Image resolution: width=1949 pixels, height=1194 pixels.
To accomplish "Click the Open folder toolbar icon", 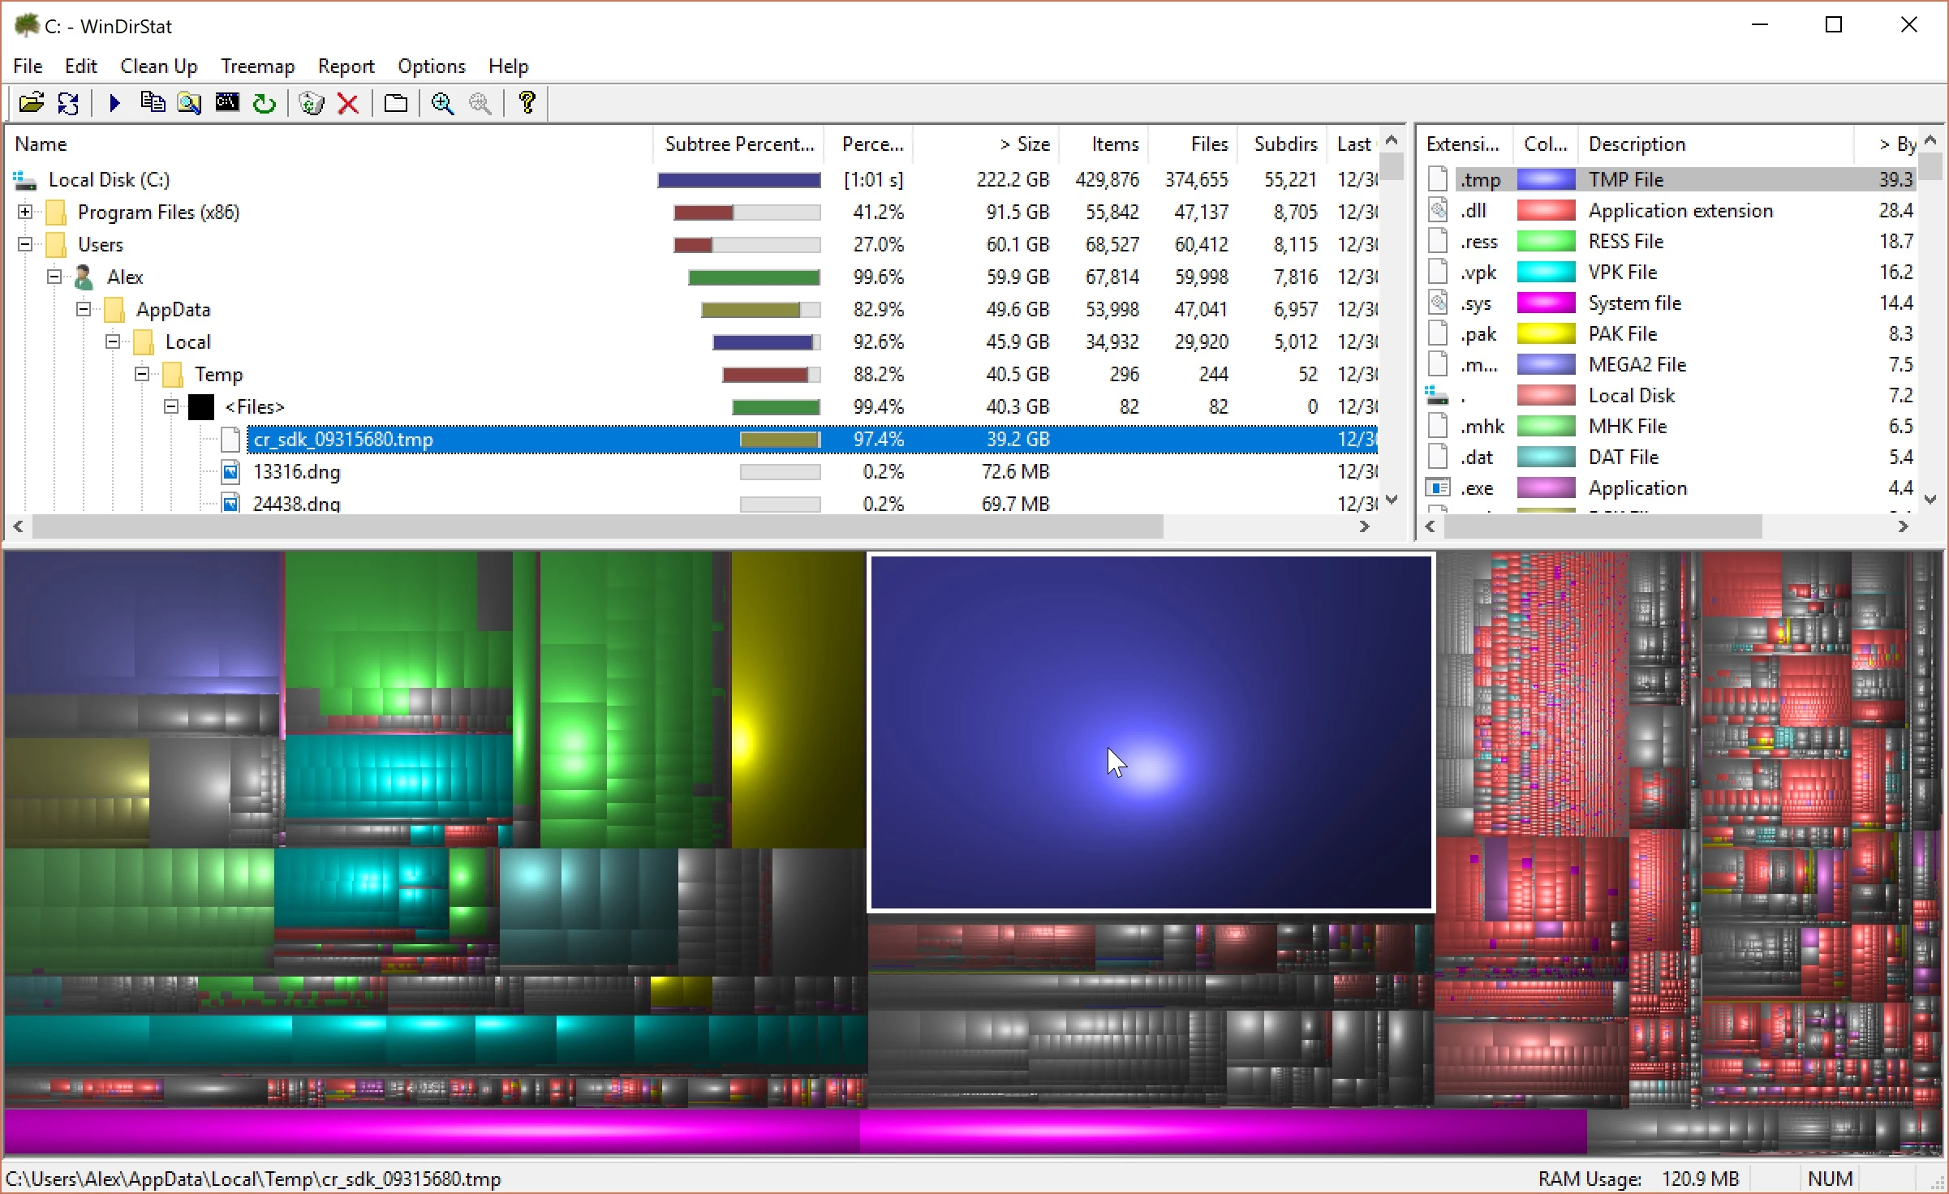I will [x=31, y=103].
